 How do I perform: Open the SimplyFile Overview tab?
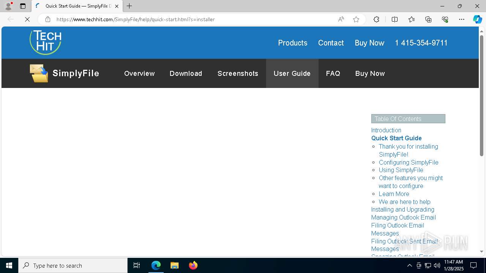tap(139, 74)
